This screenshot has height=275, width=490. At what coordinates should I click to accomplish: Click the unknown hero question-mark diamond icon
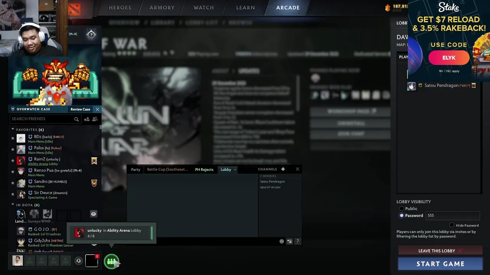coord(91,34)
